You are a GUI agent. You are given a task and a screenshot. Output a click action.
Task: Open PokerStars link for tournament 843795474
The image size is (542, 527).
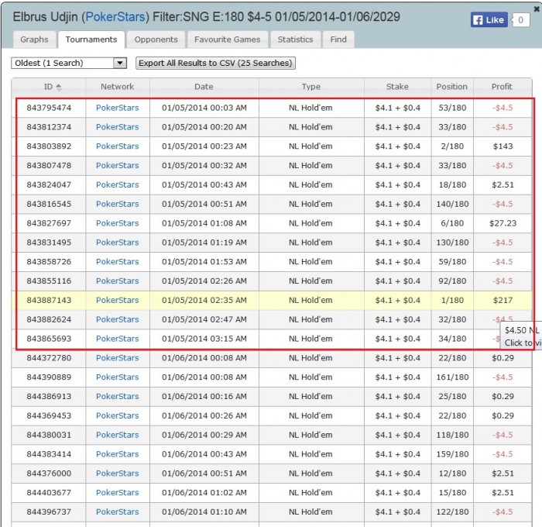click(x=117, y=108)
